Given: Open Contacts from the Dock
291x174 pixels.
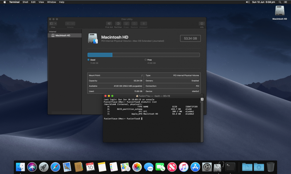Looking at the screenshot, I should 79,167.
